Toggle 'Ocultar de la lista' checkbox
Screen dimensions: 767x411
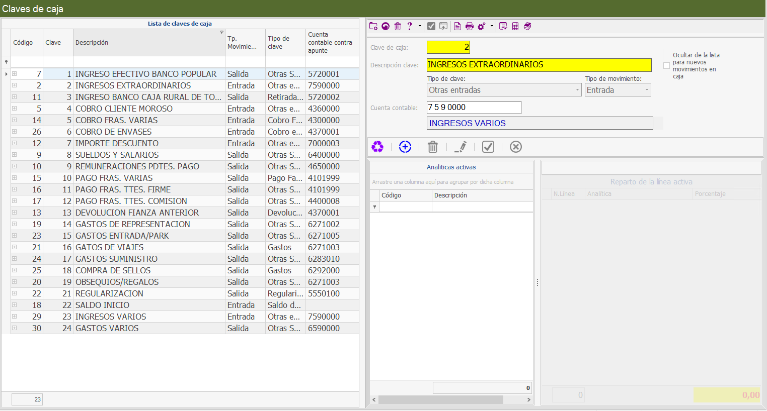pyautogui.click(x=666, y=65)
